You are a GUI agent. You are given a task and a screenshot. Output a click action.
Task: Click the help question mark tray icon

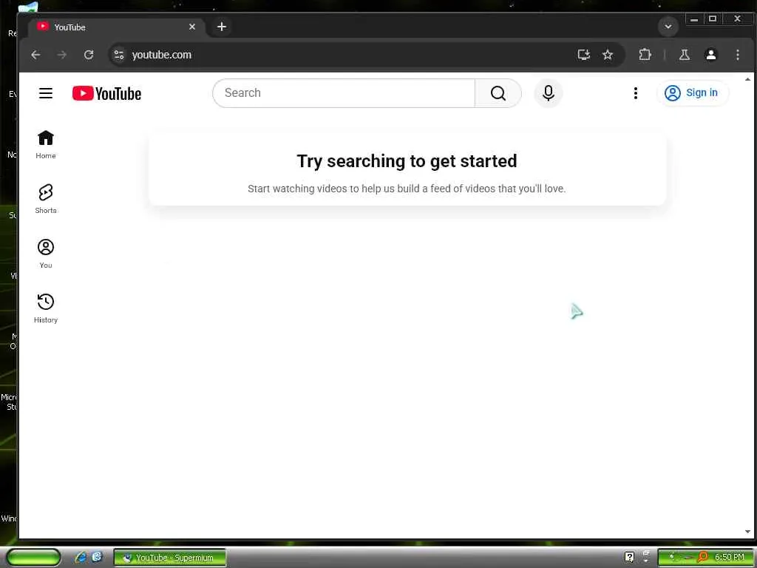(x=629, y=558)
